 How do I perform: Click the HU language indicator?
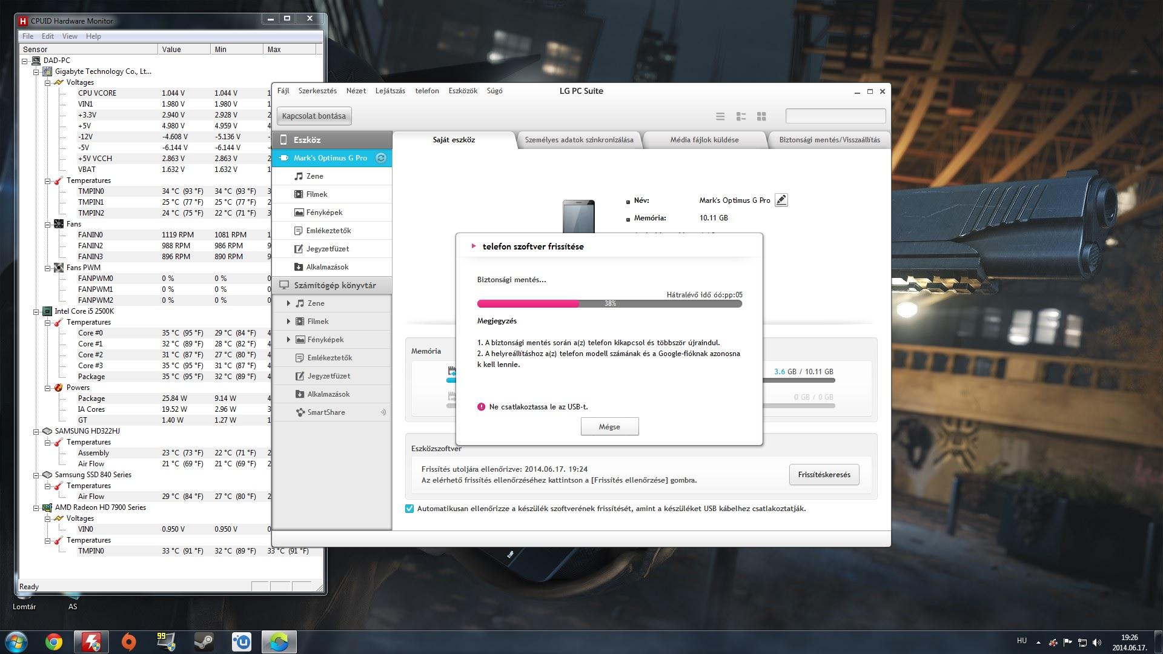[x=1022, y=641]
